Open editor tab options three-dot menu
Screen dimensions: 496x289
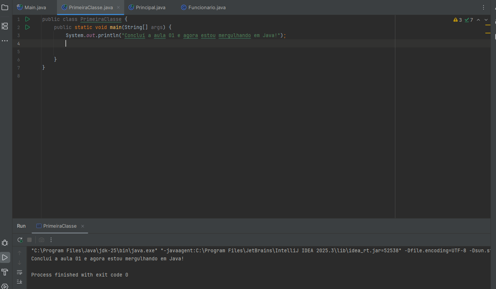pyautogui.click(x=484, y=7)
